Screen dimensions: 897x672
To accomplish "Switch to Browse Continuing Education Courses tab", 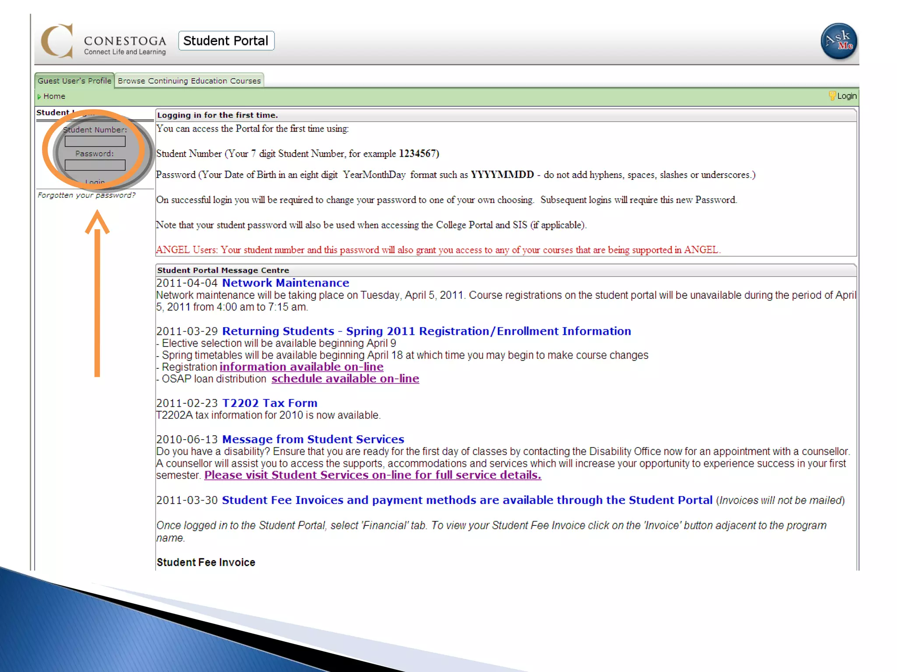I will (x=189, y=81).
